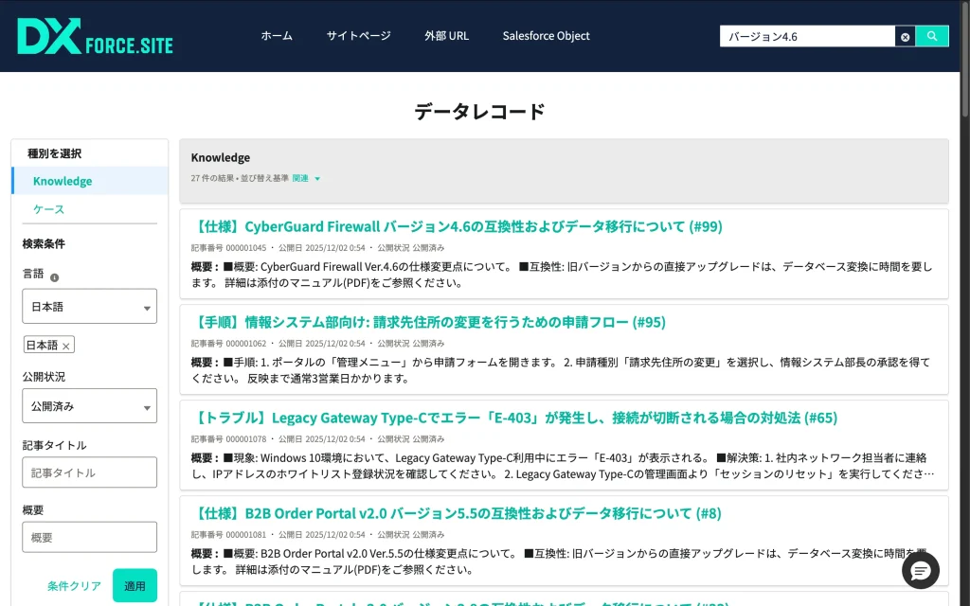Viewport: 970px width, 606px height.
Task: Click the 記事タイトル input field
Action: [90, 472]
